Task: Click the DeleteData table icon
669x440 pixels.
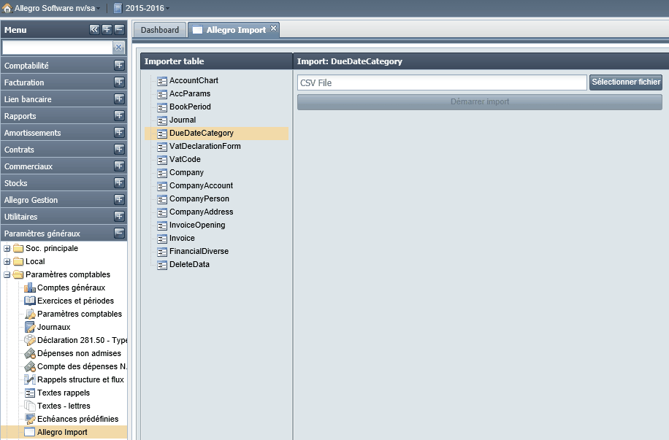Action: (x=162, y=265)
